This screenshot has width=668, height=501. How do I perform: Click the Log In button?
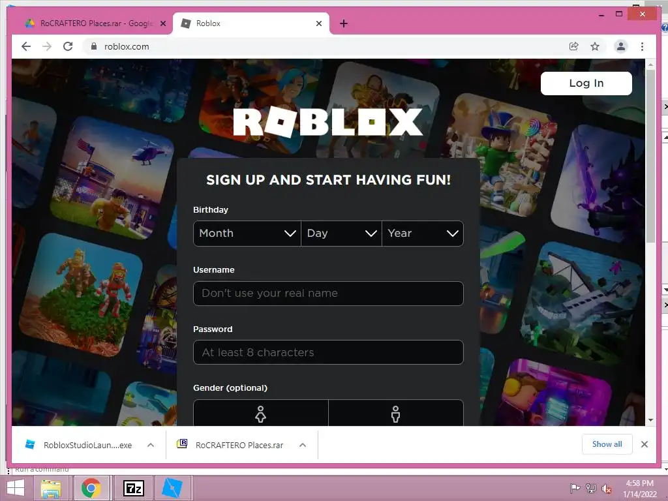(586, 83)
